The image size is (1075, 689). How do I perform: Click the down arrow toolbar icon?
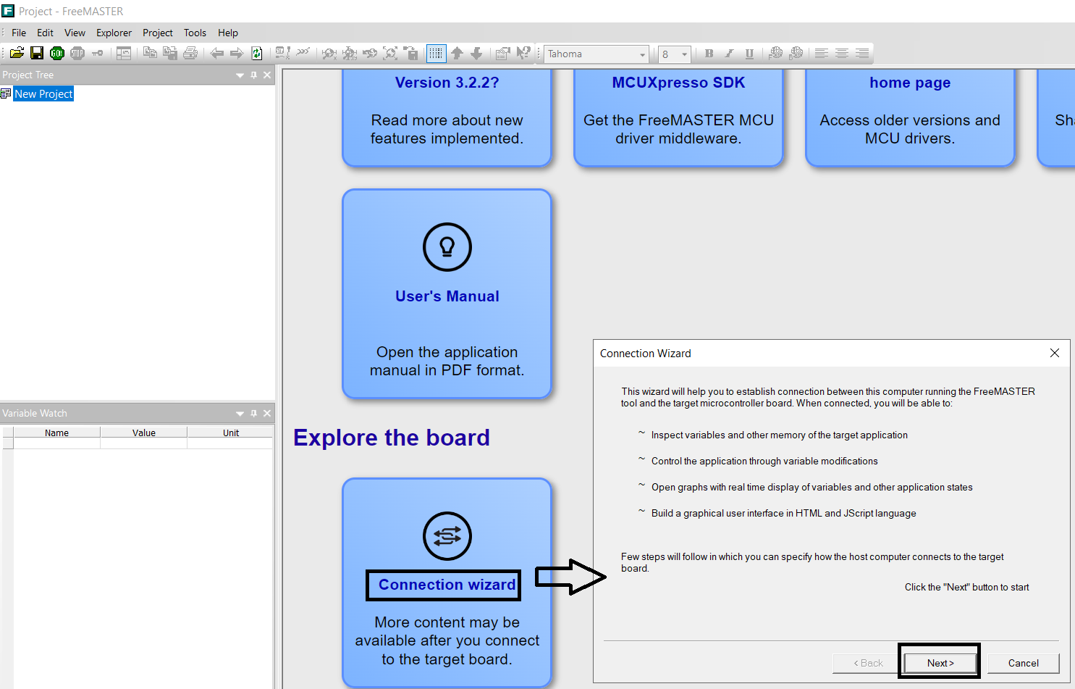tap(476, 53)
